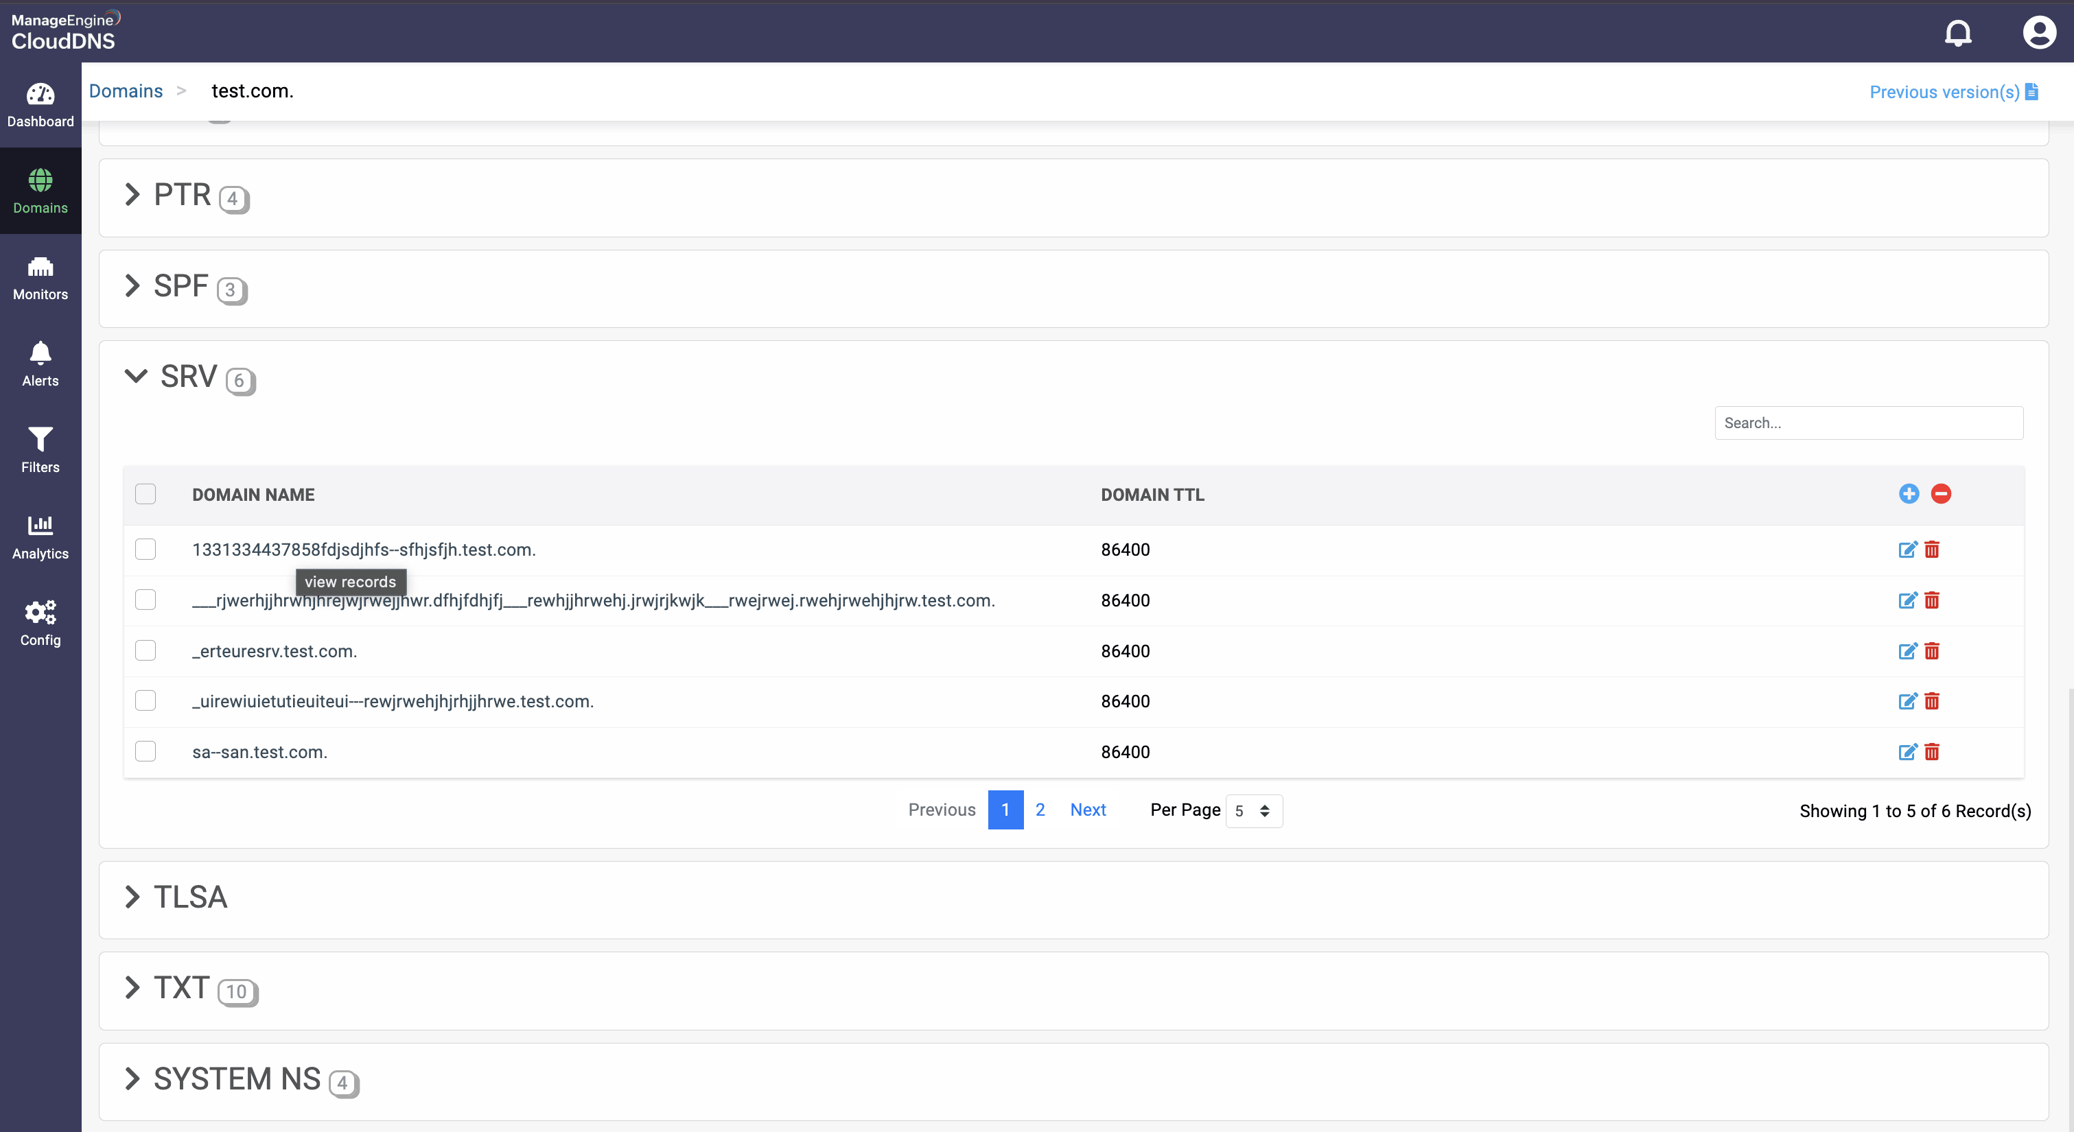This screenshot has width=2074, height=1132.
Task: Open Filters section in sidebar
Action: click(x=40, y=449)
